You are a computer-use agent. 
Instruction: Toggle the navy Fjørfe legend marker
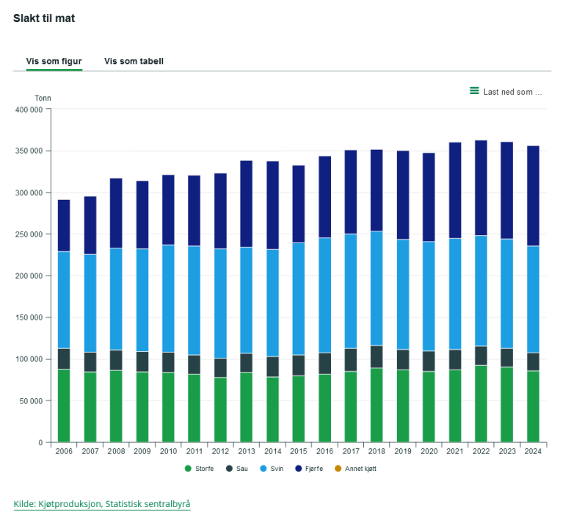coord(298,469)
